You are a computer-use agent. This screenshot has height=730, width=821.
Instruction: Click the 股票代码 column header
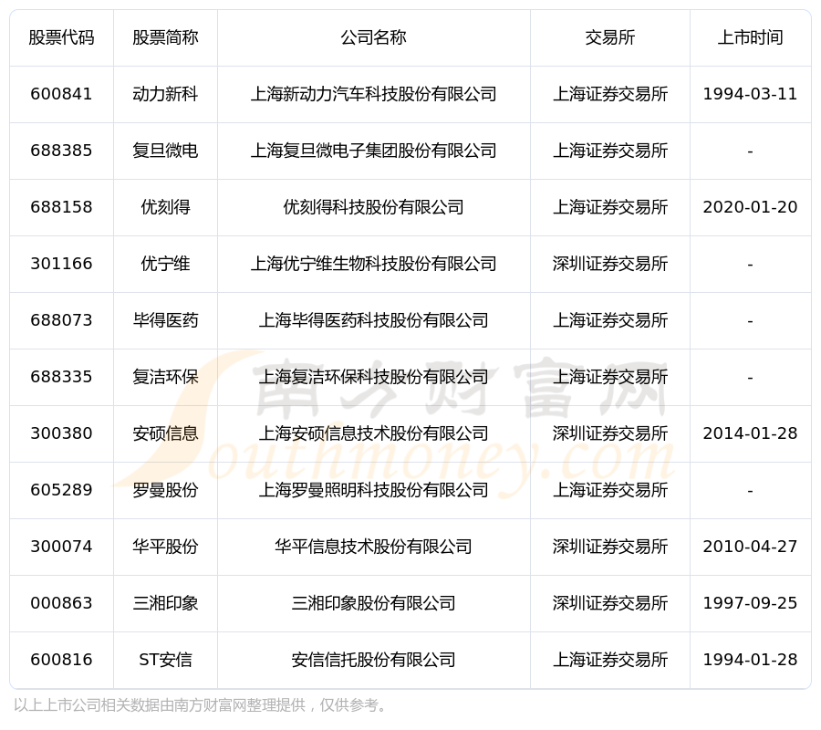(x=61, y=37)
